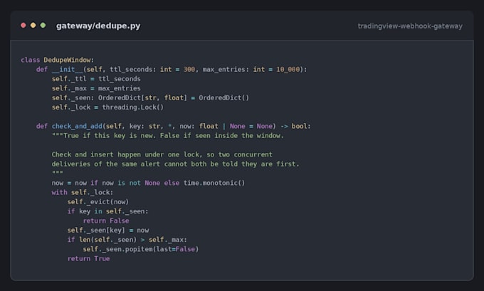Click docstring line starting 'Check and insert happen'
484x291 pixels.
tap(162, 154)
